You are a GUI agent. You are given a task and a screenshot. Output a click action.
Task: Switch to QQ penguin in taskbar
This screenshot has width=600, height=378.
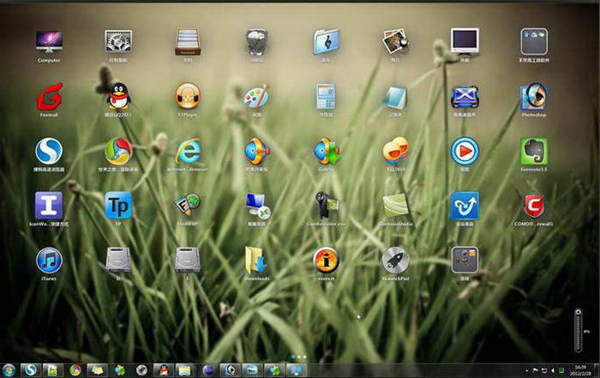click(x=164, y=370)
